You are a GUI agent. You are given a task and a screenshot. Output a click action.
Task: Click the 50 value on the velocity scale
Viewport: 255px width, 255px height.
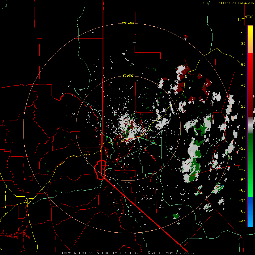pyautogui.click(x=243, y=75)
